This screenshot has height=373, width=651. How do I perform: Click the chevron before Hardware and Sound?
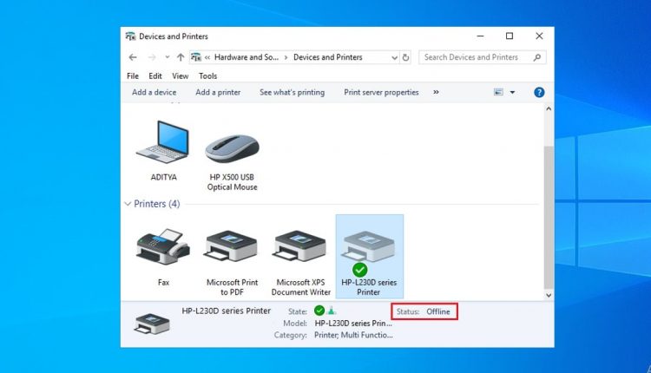(207, 57)
